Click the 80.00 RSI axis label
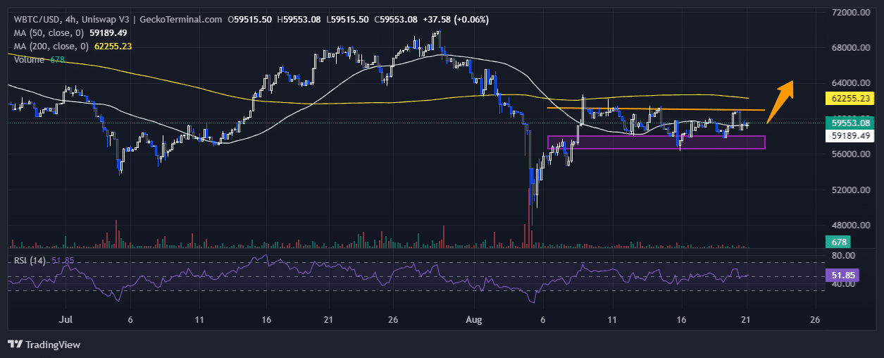 point(843,255)
